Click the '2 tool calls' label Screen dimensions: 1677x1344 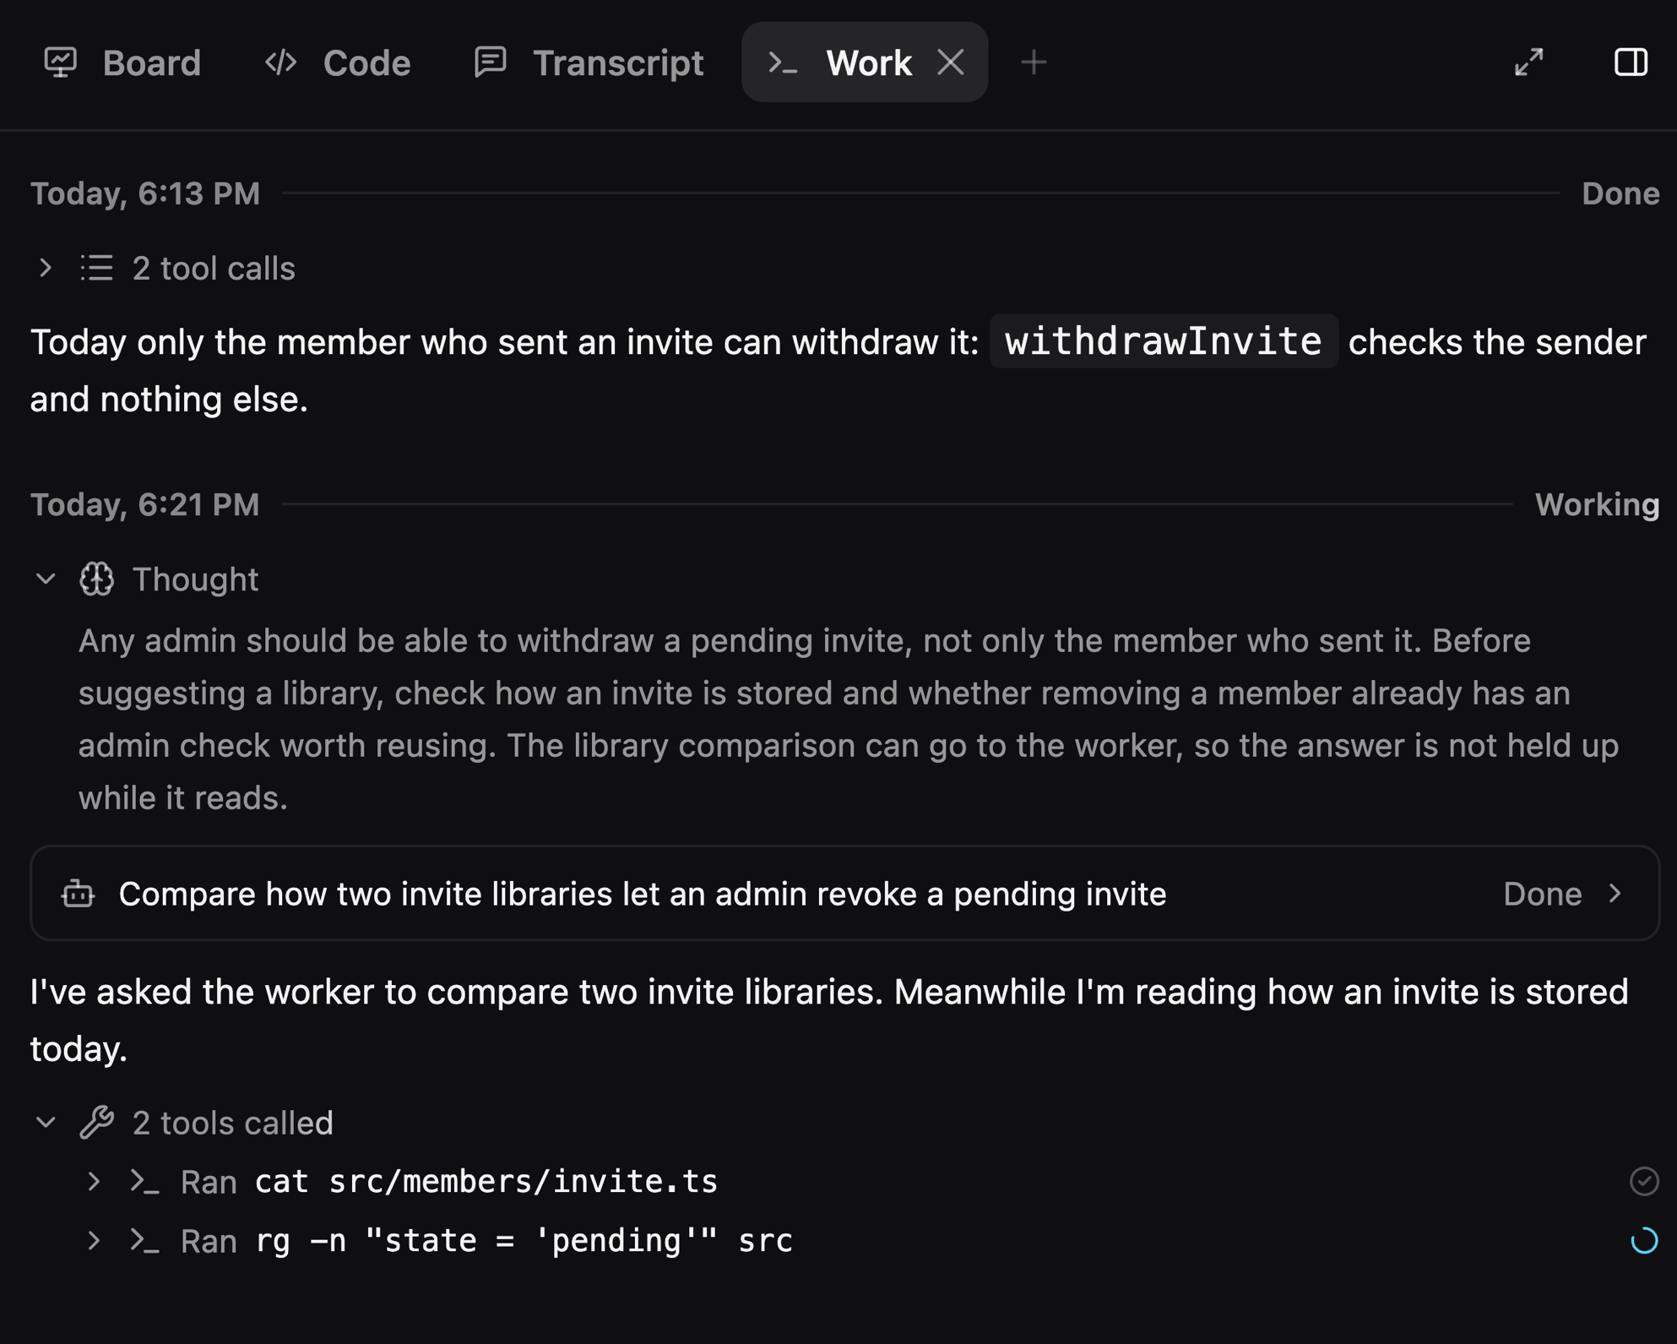[x=214, y=269]
